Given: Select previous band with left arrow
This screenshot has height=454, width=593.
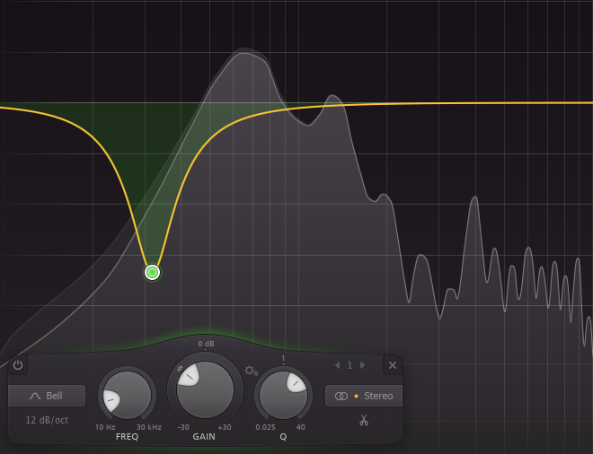Looking at the screenshot, I should pos(337,365).
